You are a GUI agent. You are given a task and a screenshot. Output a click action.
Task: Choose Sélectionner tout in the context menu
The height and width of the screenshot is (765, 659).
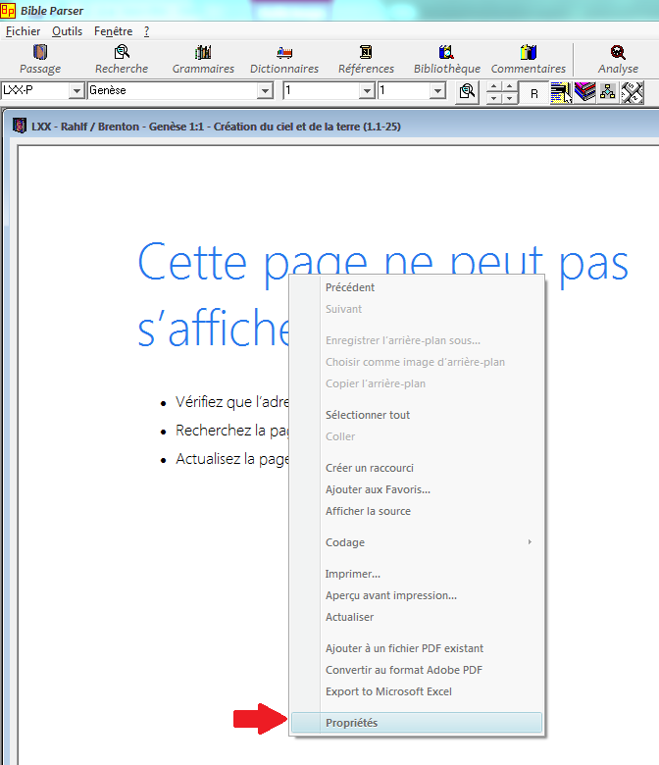[417, 415]
